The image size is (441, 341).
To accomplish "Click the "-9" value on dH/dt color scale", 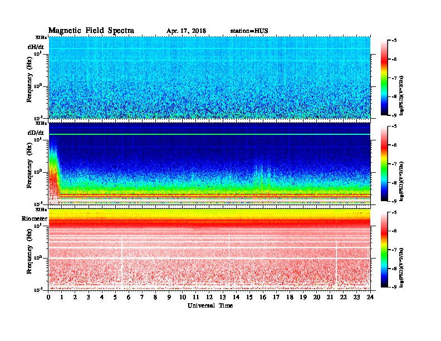I will 394,115.
